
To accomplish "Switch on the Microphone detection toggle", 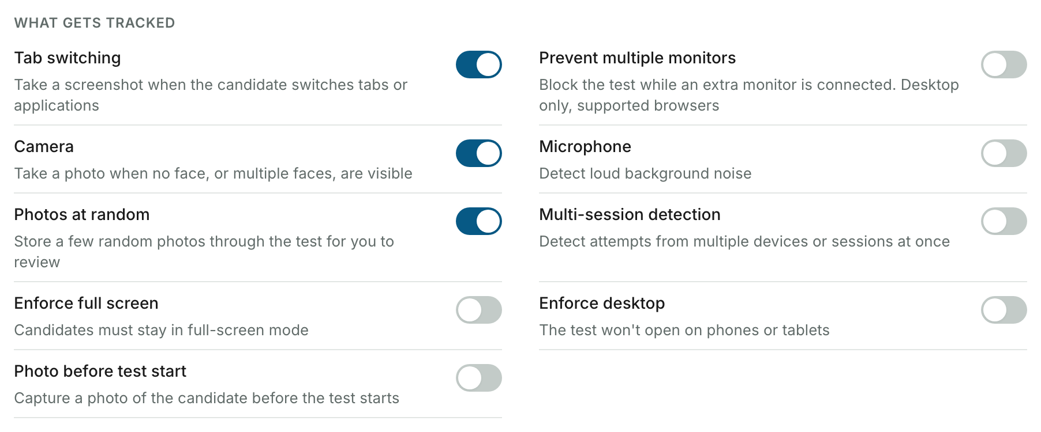I will click(x=1003, y=153).
